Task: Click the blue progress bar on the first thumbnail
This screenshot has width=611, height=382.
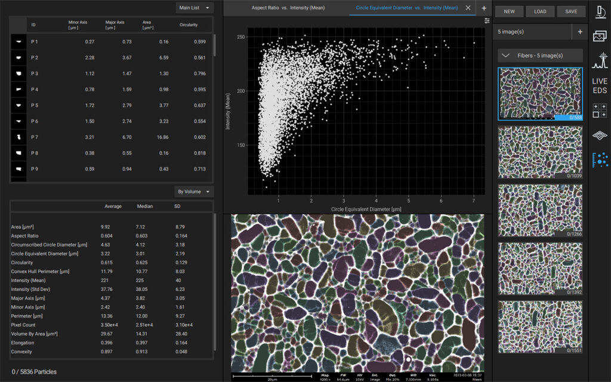Action: coord(568,117)
